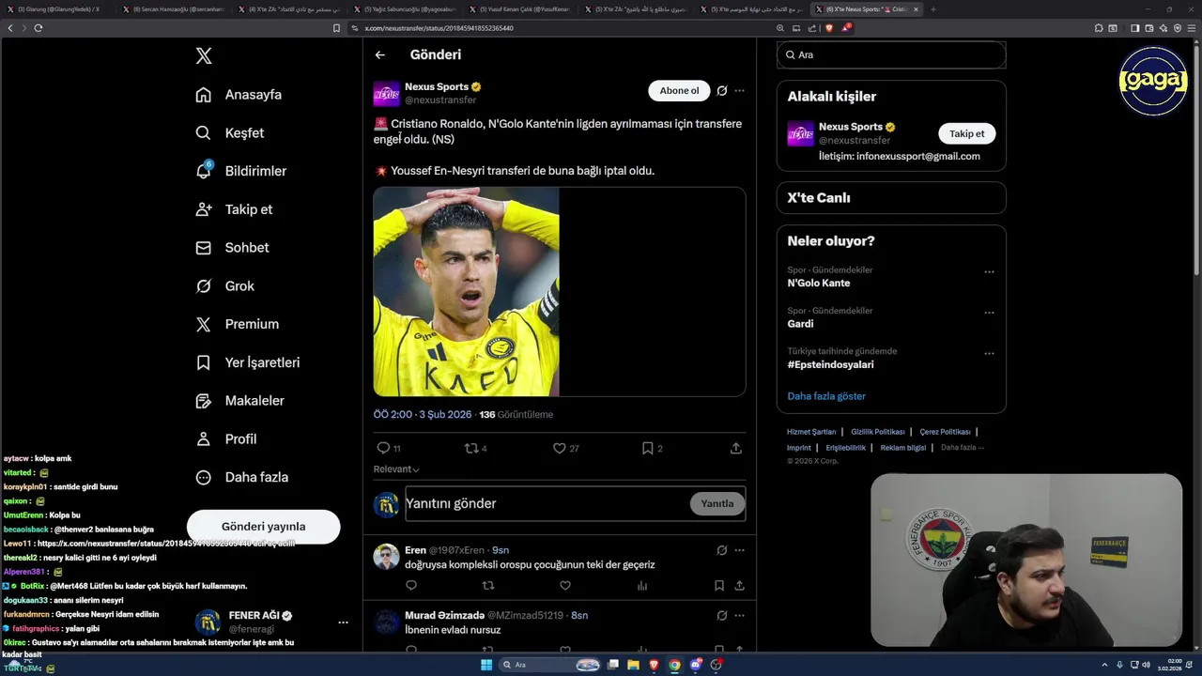Open the Profil icon in sidebar

[203, 439]
